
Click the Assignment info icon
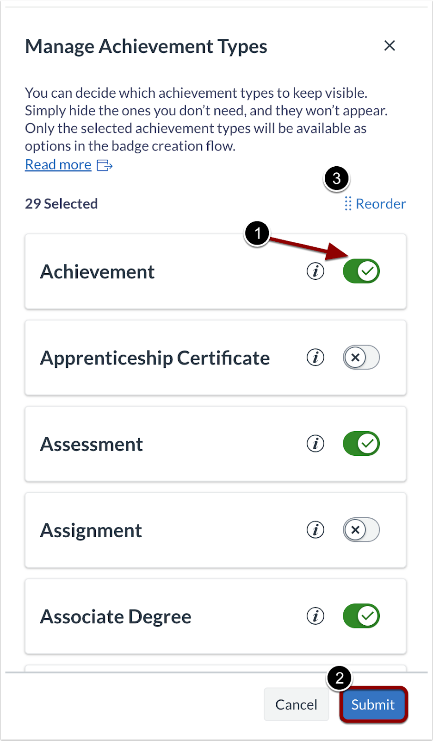[315, 530]
